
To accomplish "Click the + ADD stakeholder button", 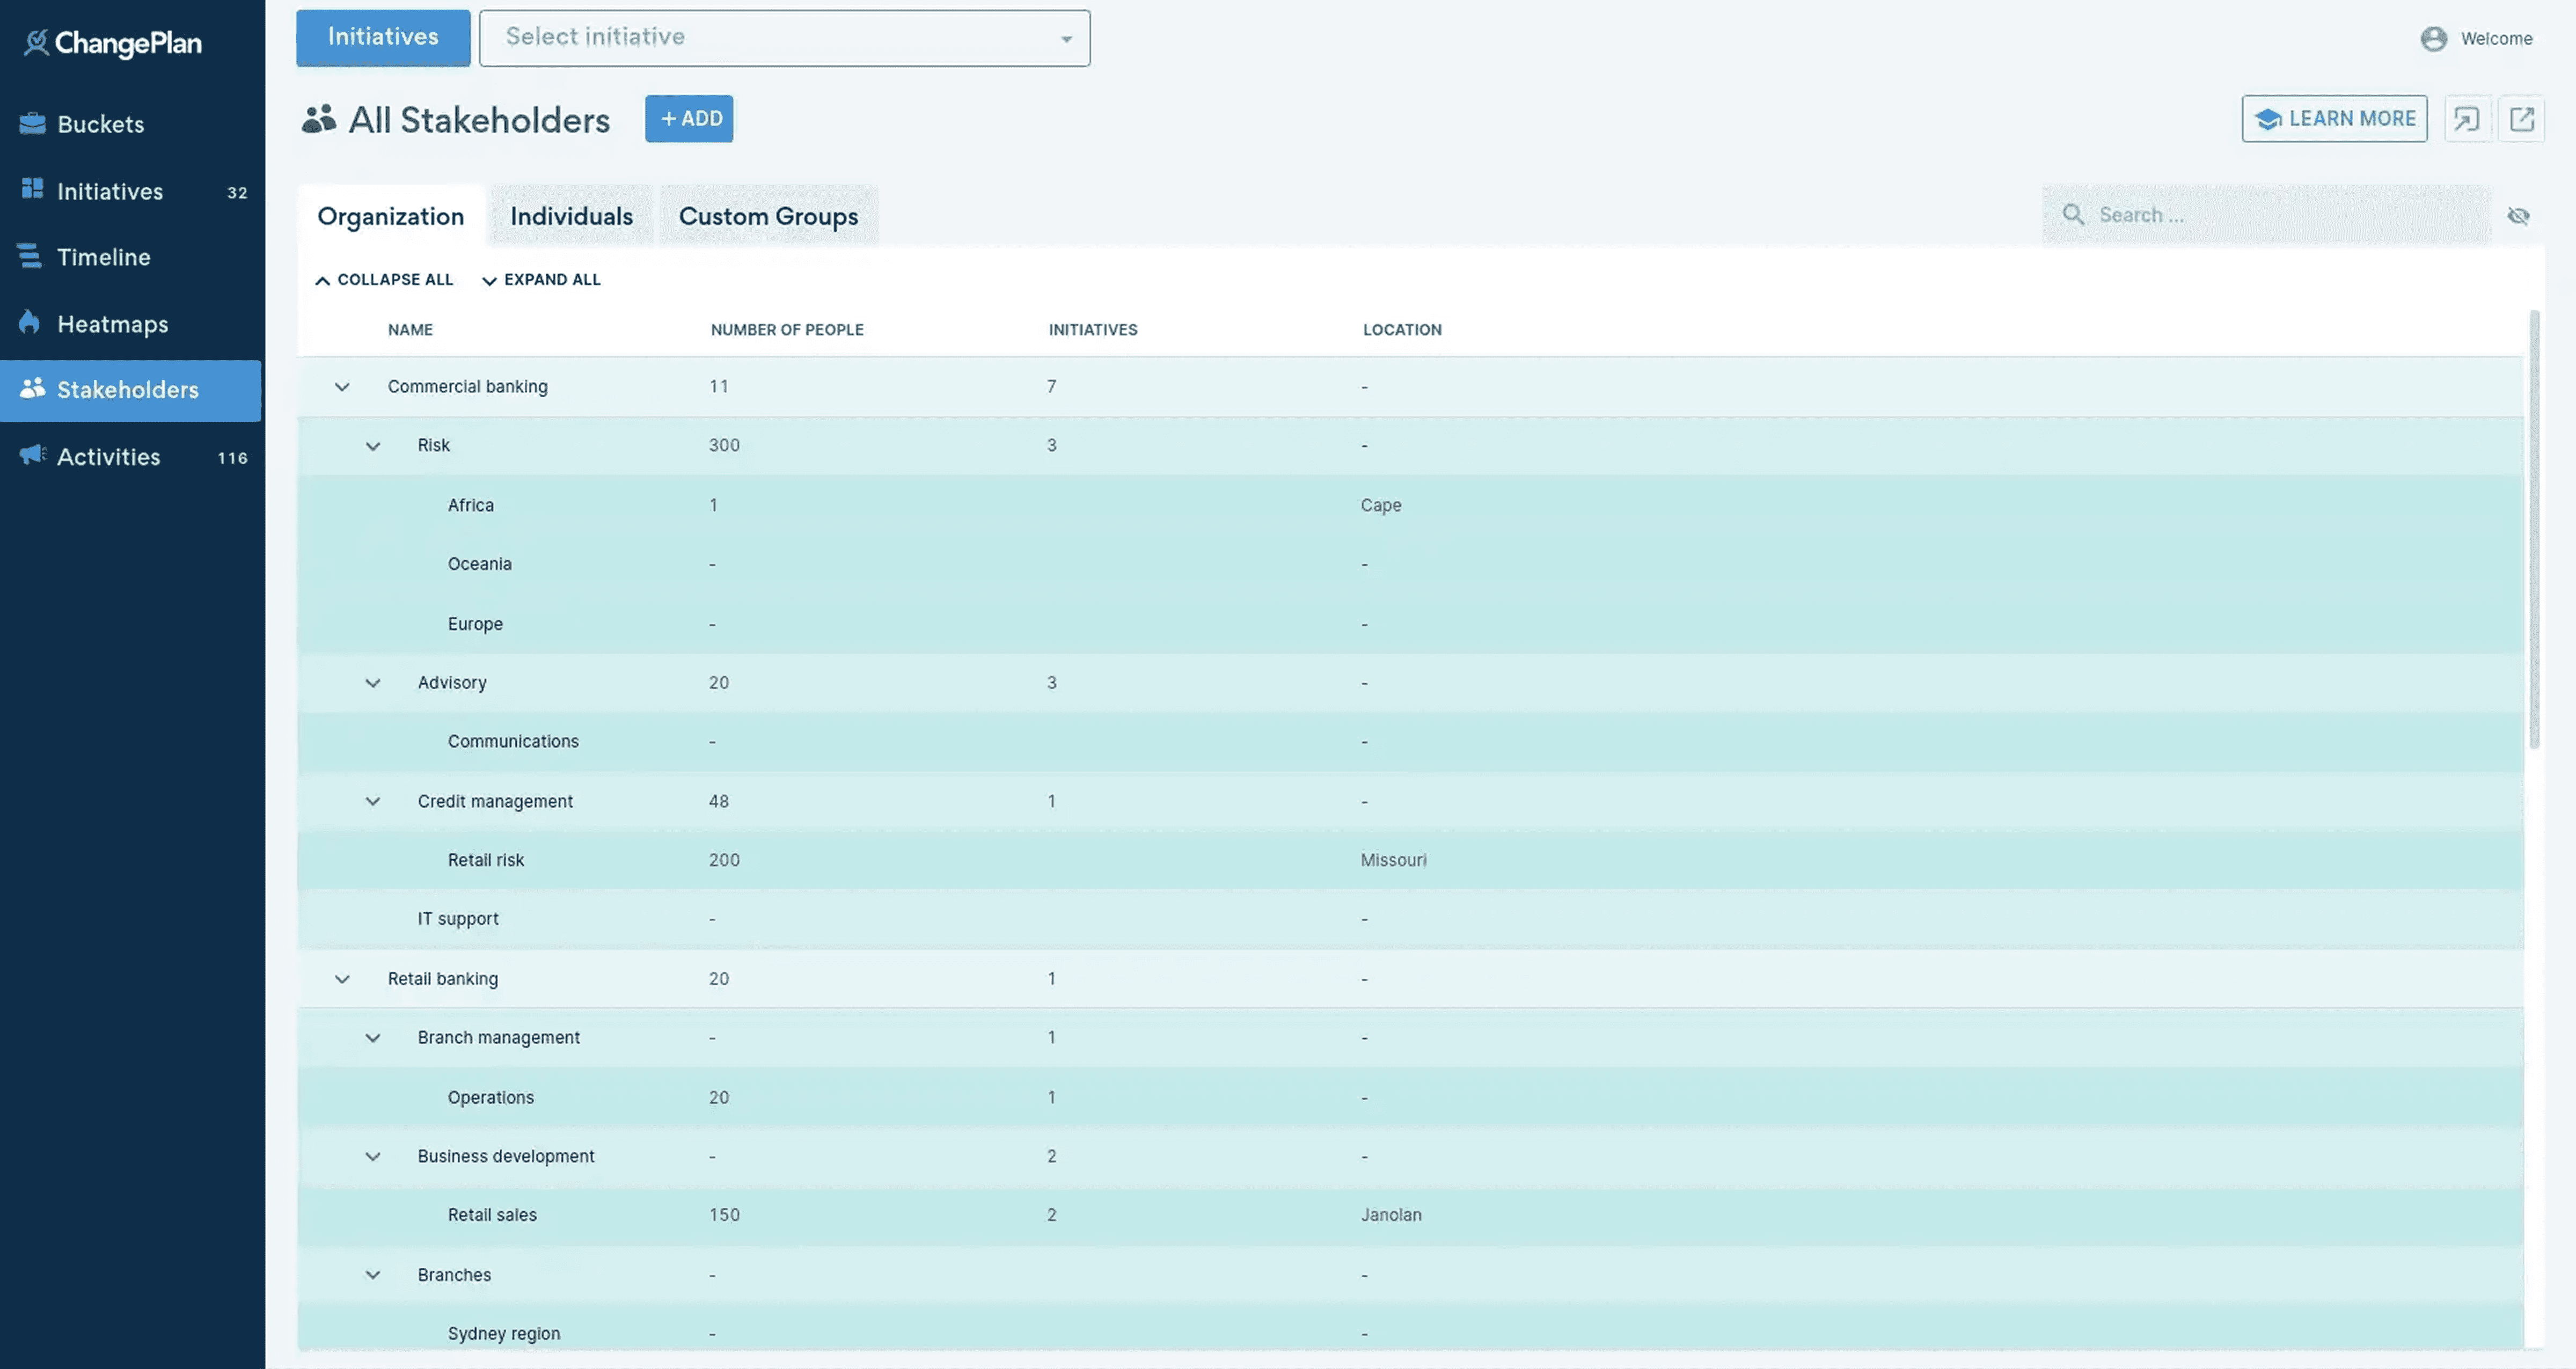I will 689,119.
